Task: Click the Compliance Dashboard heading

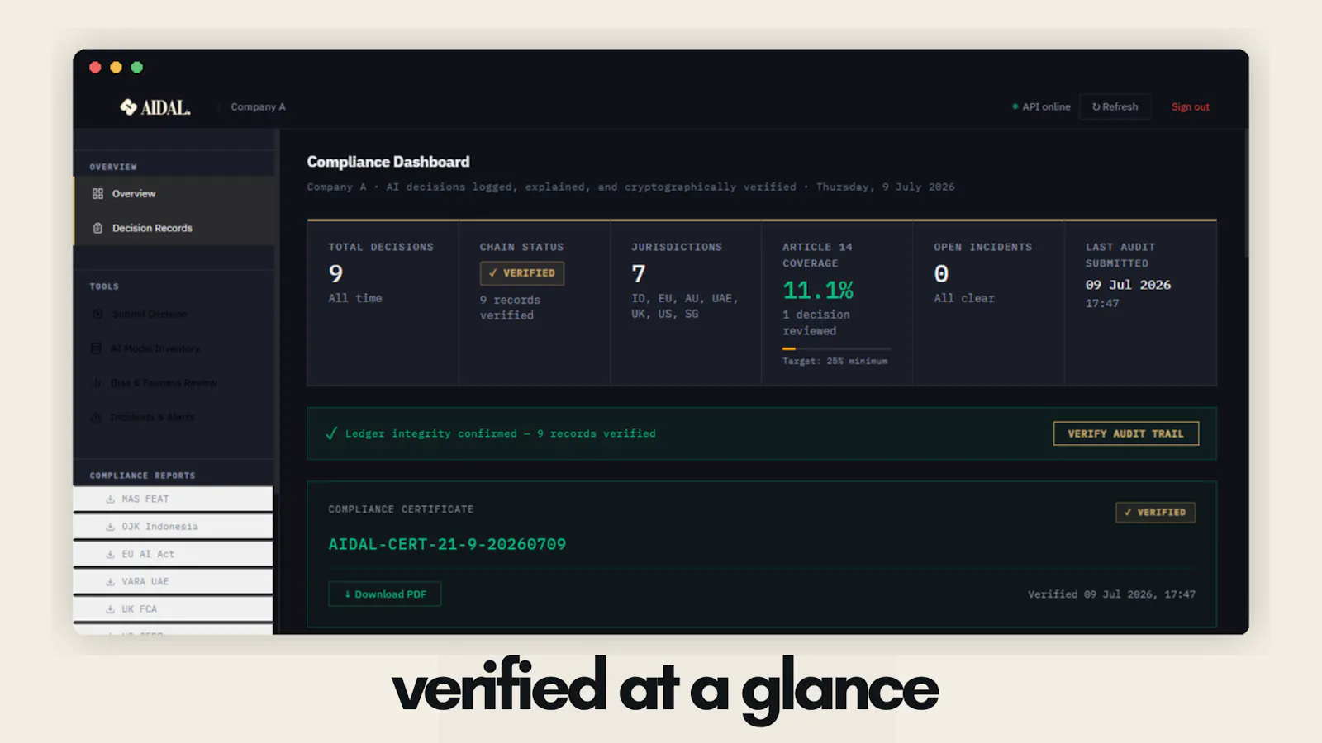Action: click(x=388, y=162)
